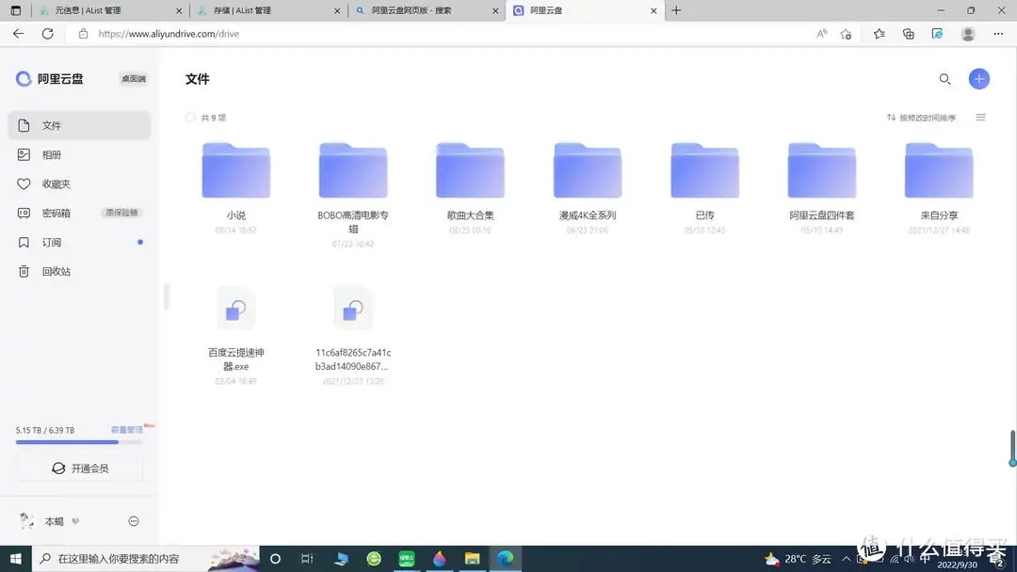Image resolution: width=1017 pixels, height=572 pixels.
Task: Open the 密码箱 (Password Safe) feature
Action: (55, 213)
